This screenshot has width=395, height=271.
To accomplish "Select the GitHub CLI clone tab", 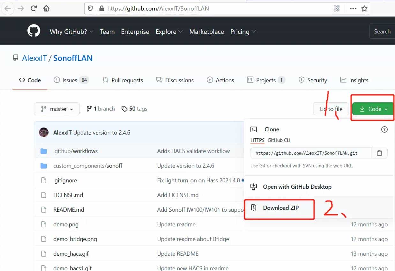I will pyautogui.click(x=279, y=140).
